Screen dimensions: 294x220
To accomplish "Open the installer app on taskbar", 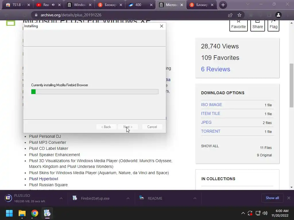I will coord(47,213).
